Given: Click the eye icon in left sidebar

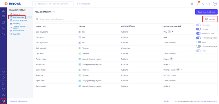Looking at the screenshot, I should tap(3, 77).
